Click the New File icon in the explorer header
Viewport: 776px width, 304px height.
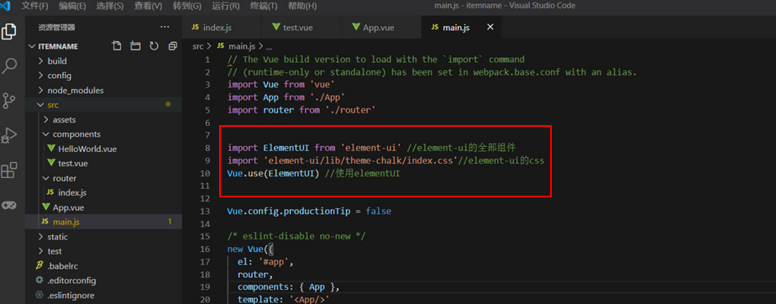point(117,46)
